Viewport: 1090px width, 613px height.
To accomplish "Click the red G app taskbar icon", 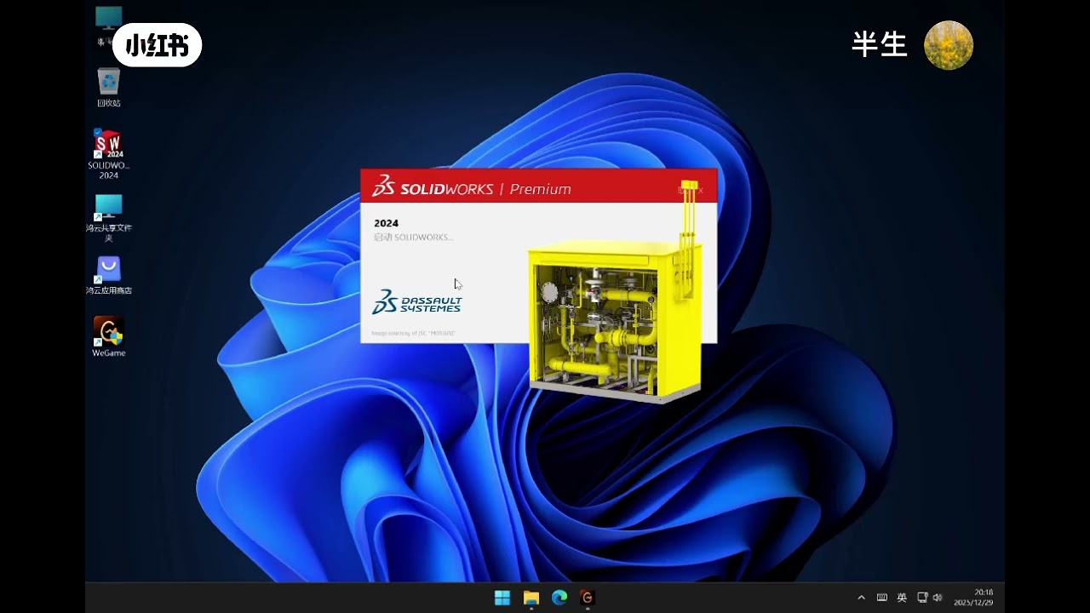I will pyautogui.click(x=587, y=598).
